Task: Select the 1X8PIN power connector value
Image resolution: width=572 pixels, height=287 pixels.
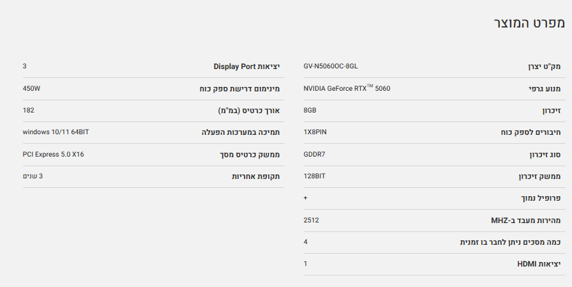Action: pos(316,132)
